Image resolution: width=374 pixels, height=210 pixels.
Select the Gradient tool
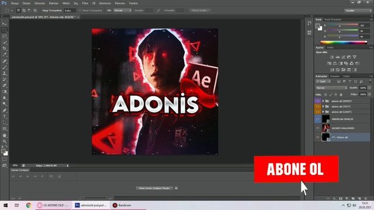[x=4, y=92]
